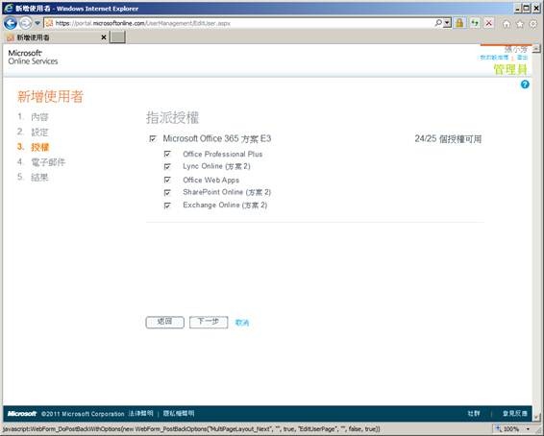Open the Tools gear icon

click(532, 24)
